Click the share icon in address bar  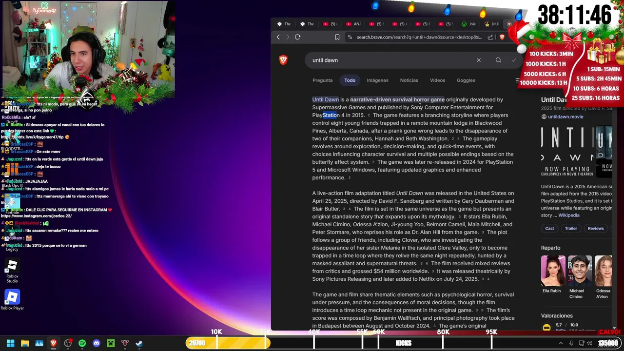coord(490,37)
